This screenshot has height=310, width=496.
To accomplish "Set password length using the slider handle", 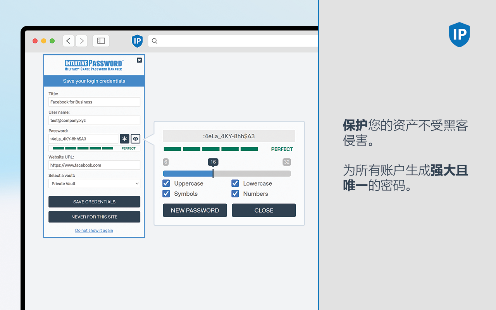I will click(x=213, y=173).
